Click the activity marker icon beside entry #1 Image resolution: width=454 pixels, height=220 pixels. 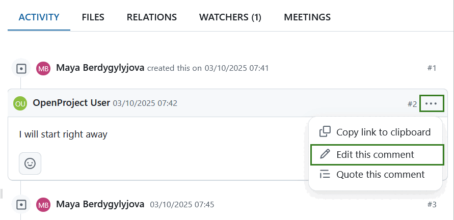point(21,68)
